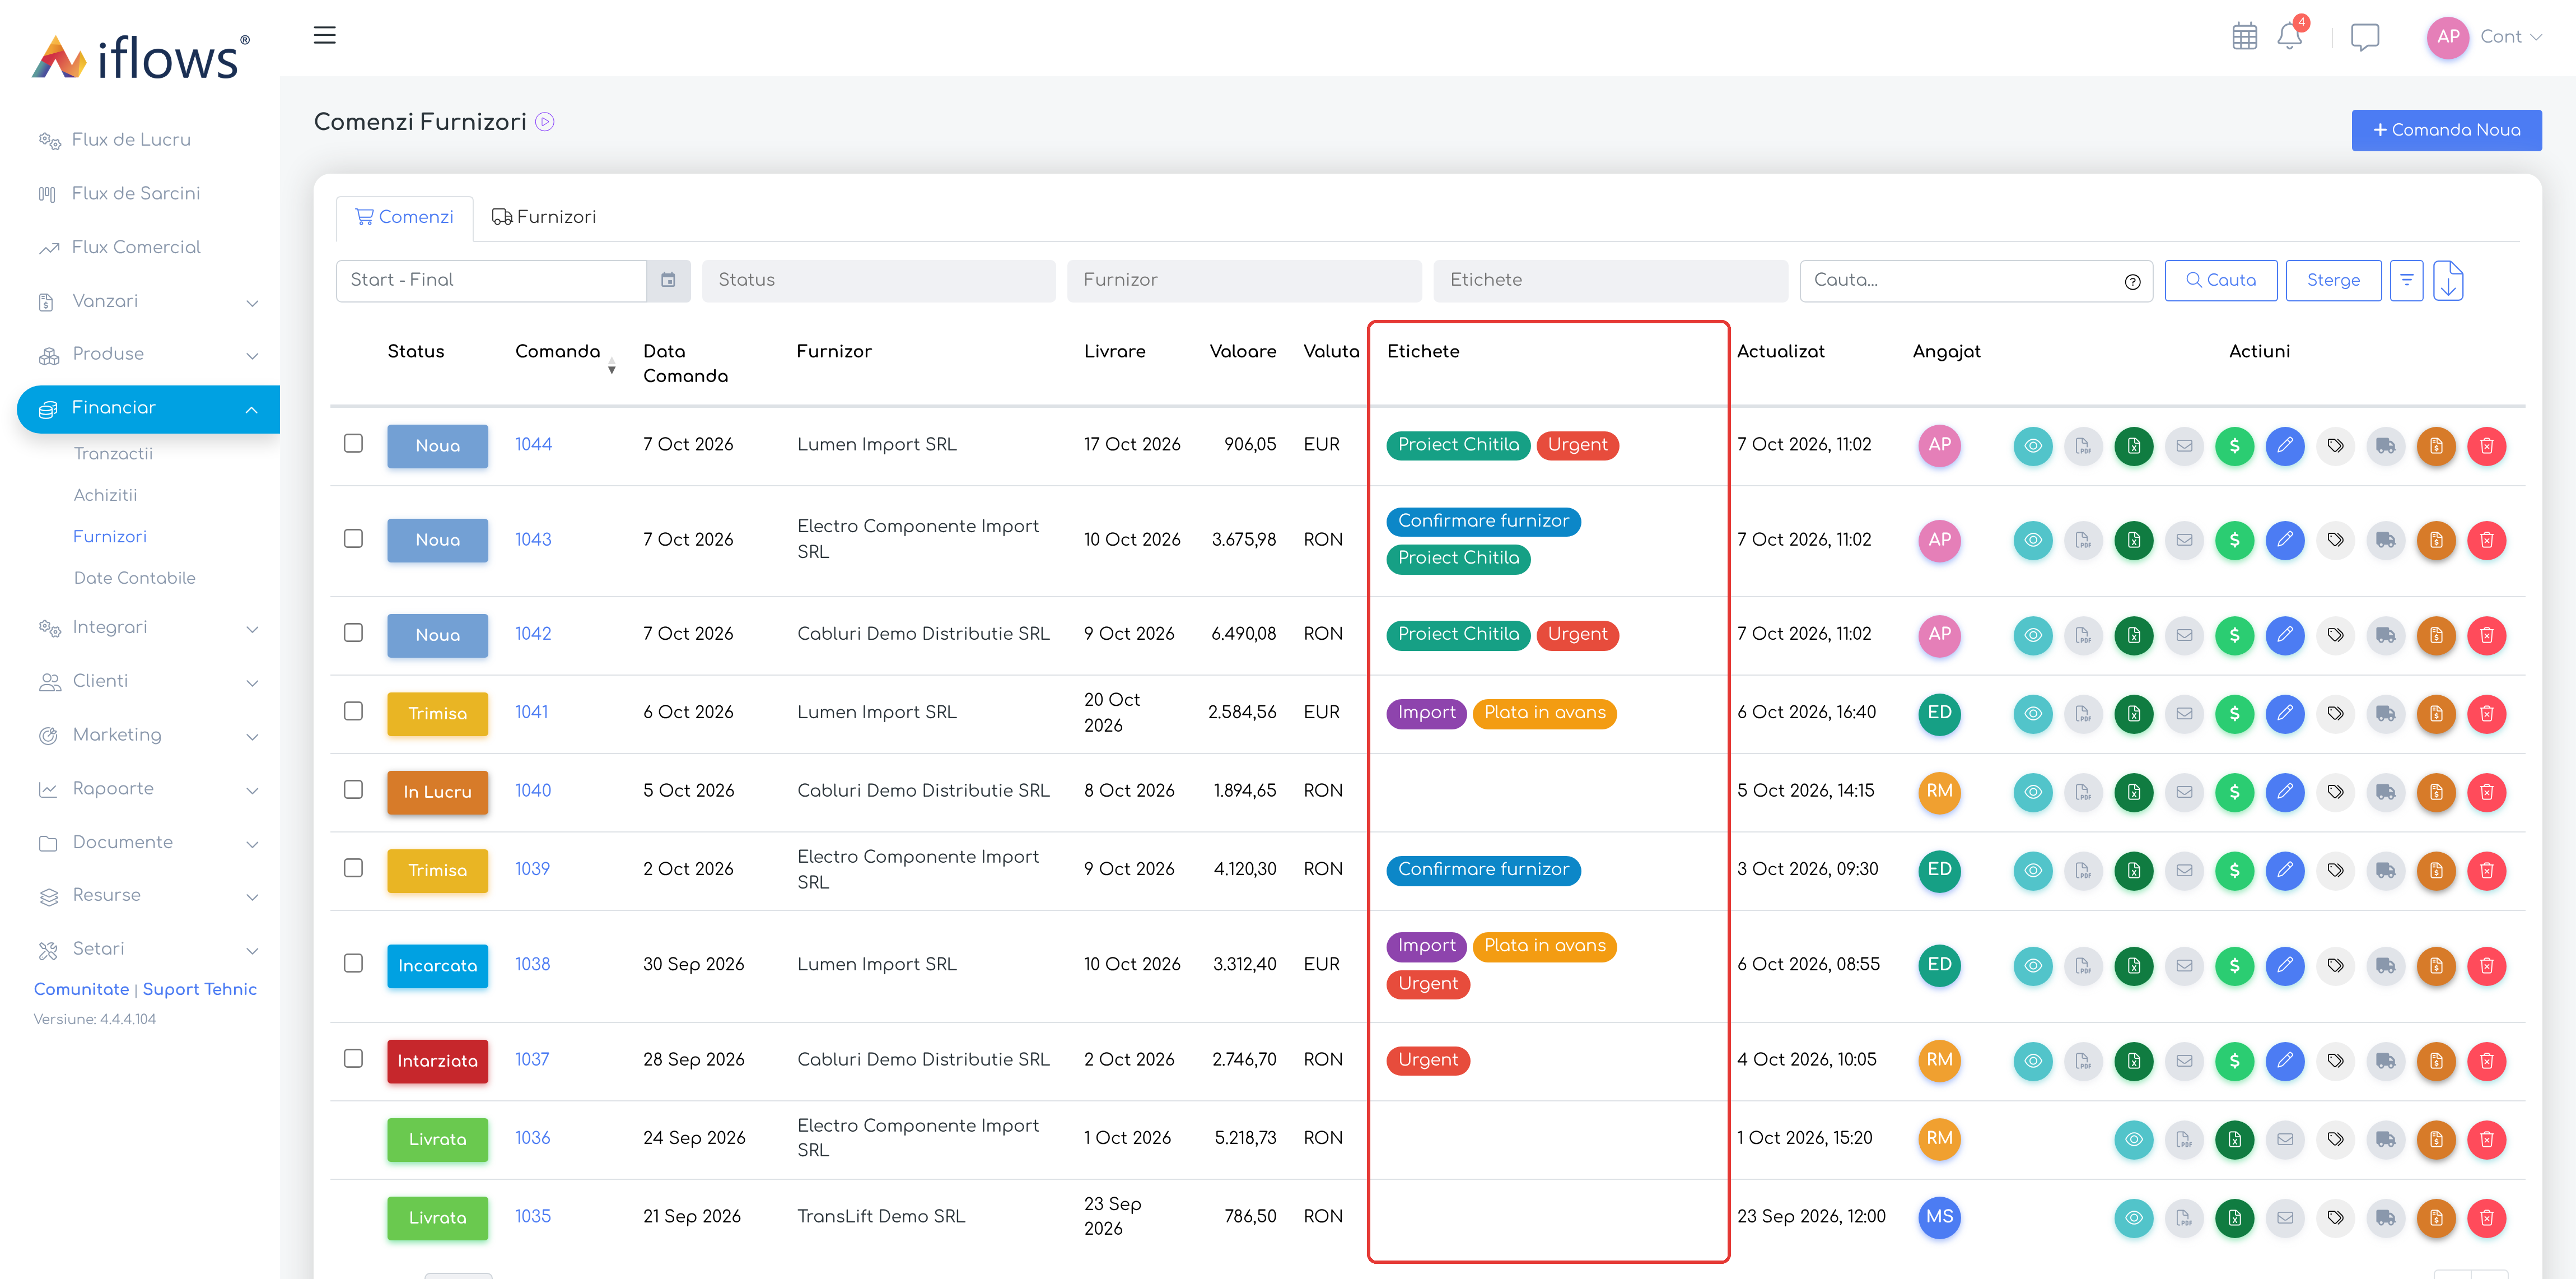
Task: Click the download export icon next to filters
Action: 2447,280
